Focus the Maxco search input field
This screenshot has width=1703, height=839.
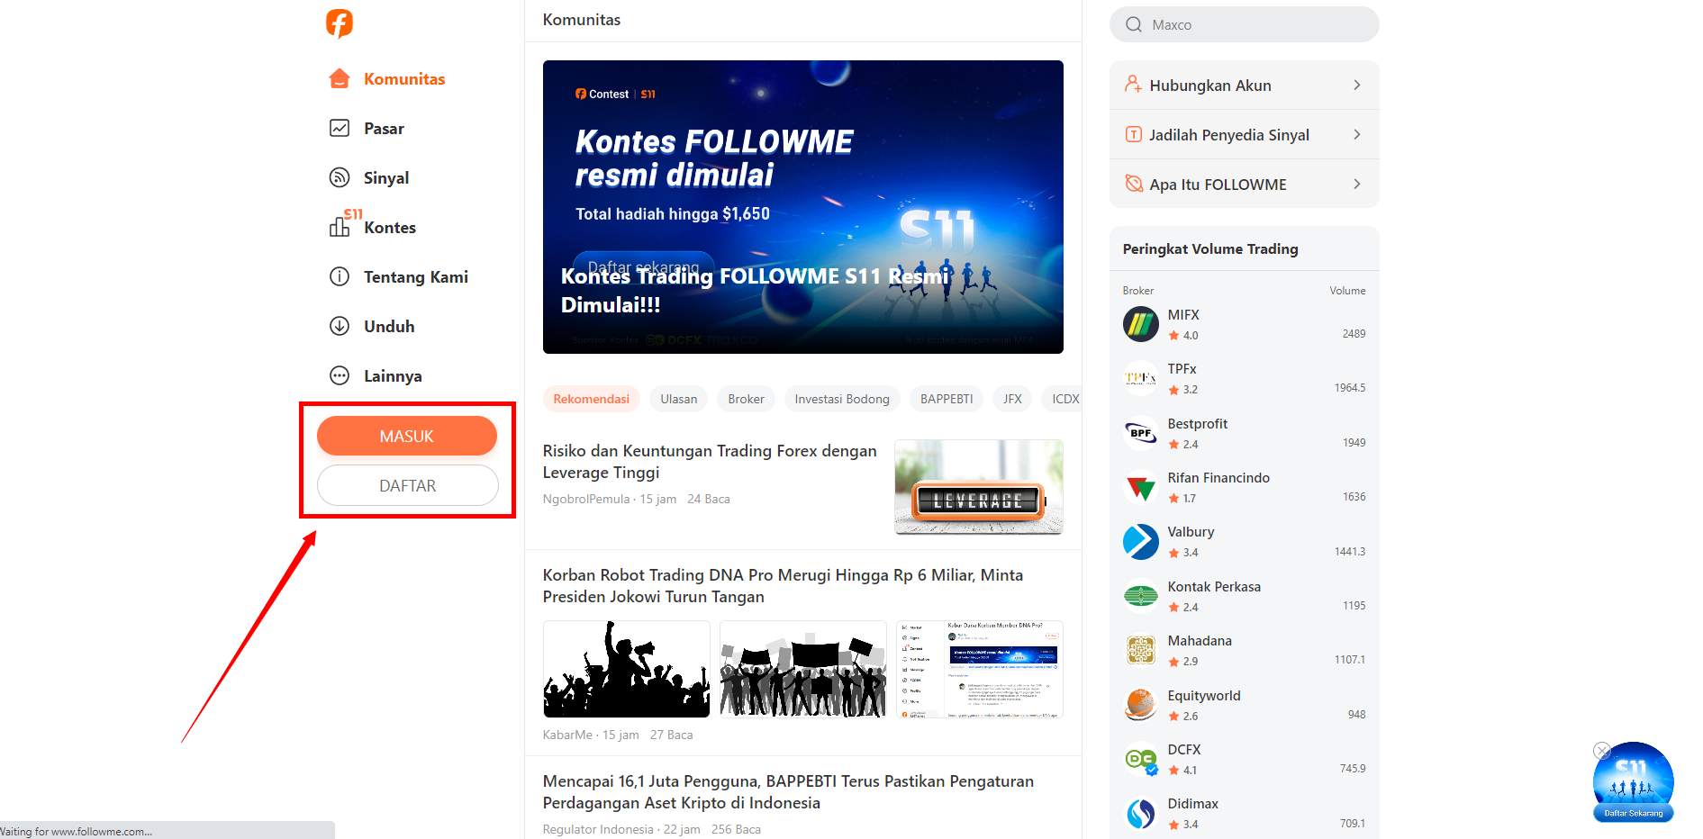tap(1244, 24)
